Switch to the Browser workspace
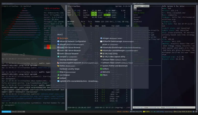This screenshot has height=115, width=198. click(x=21, y=112)
